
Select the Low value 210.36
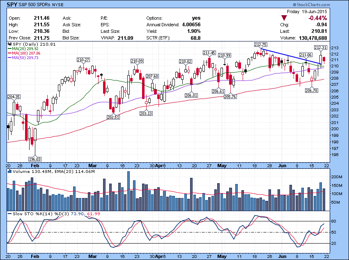(x=41, y=31)
